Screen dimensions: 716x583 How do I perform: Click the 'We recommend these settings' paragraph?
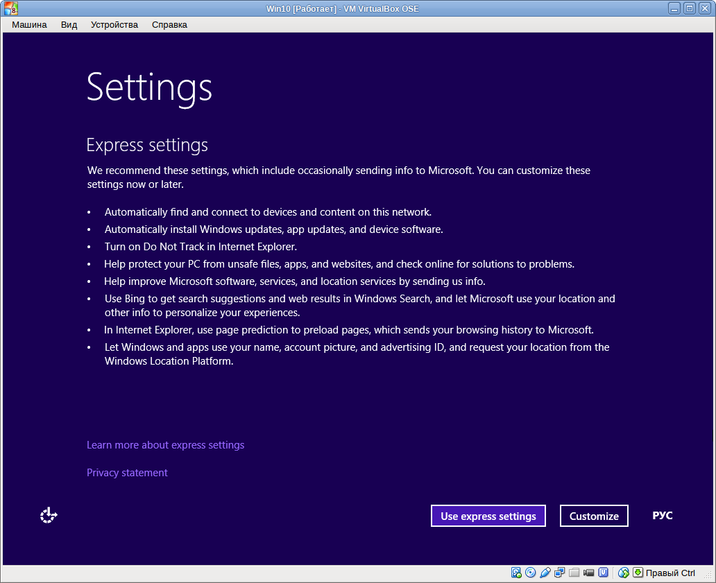[x=339, y=177]
